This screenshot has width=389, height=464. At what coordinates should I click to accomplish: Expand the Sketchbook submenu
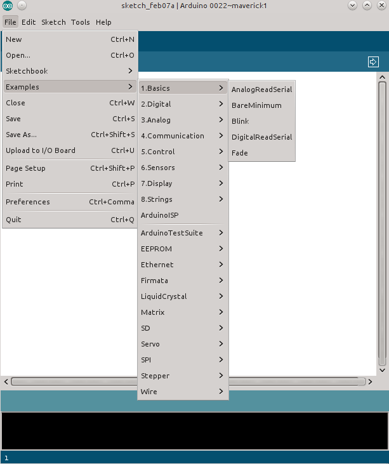[x=70, y=71]
